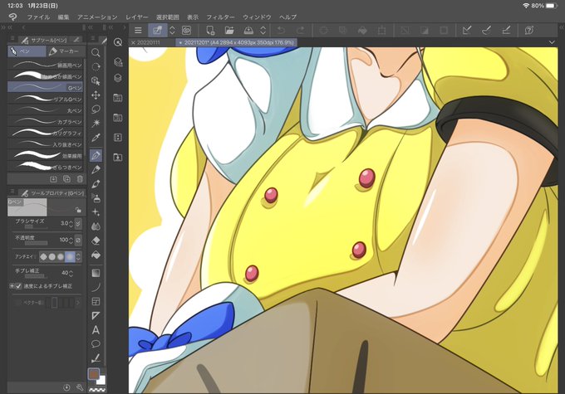This screenshot has width=565, height=394.
Task: Select the Eyedropper tool
Action: (96, 138)
